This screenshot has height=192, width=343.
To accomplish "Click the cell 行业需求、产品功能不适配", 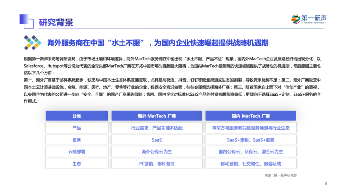I will tap(157, 128).
